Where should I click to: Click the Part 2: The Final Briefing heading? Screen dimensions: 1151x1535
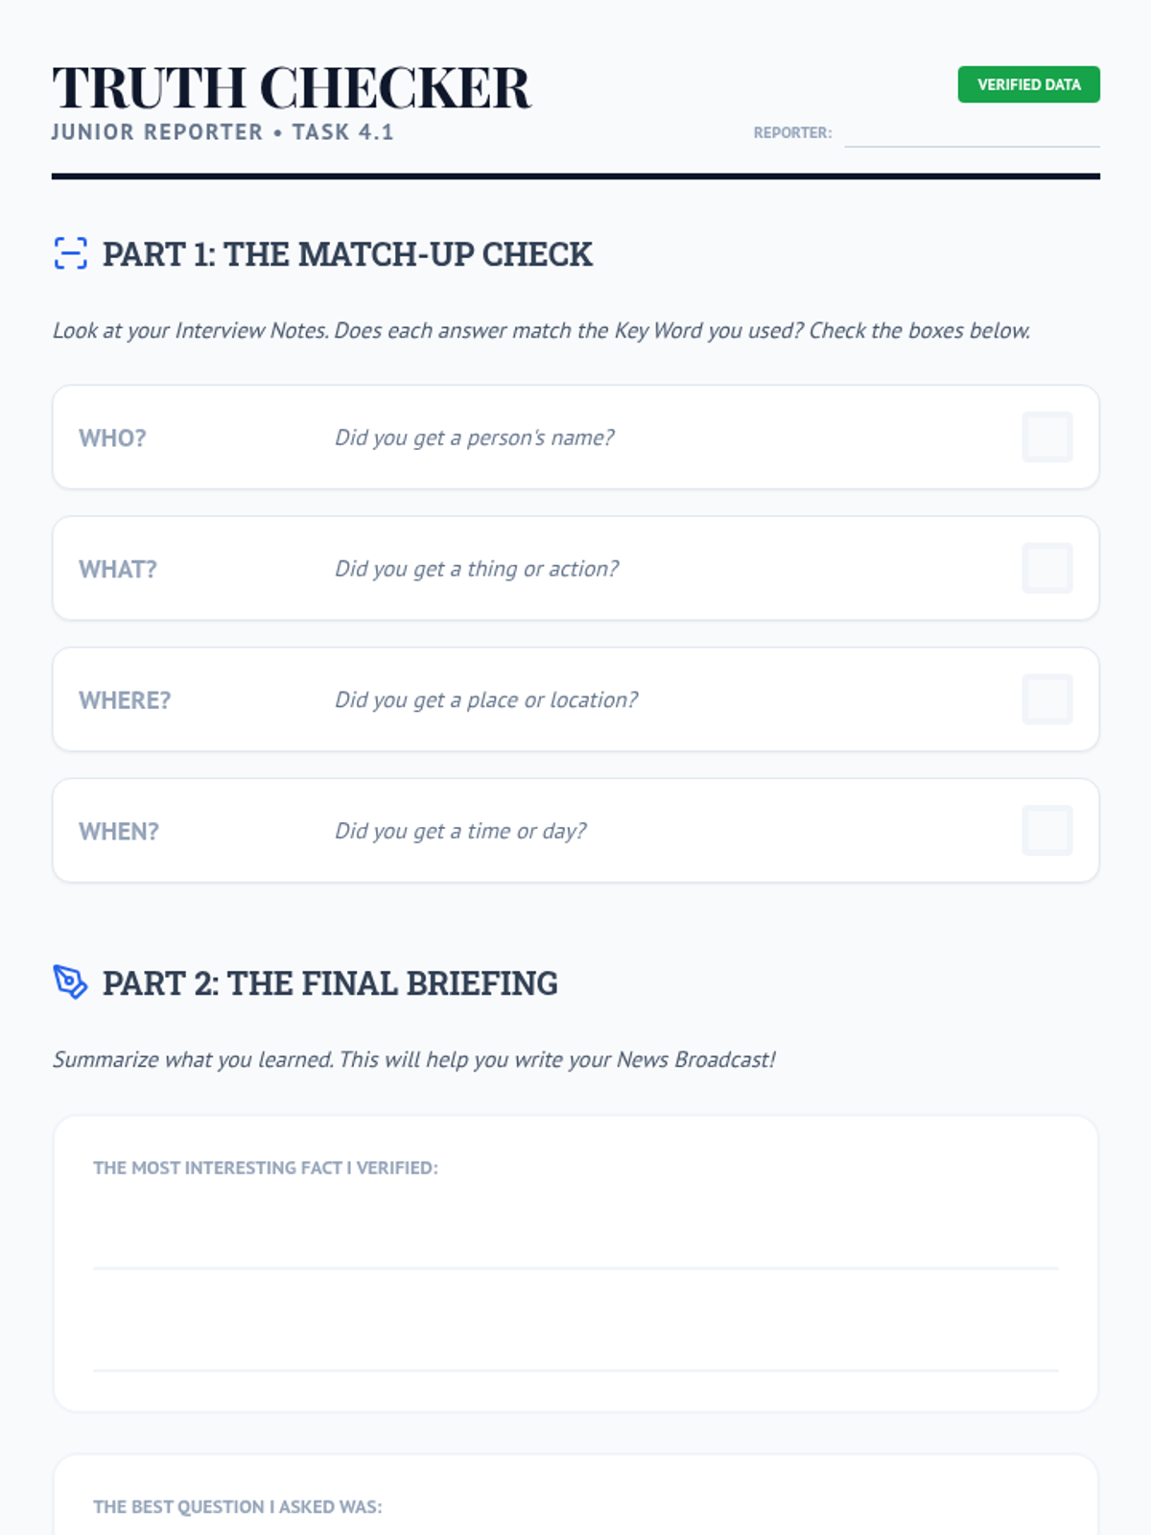click(x=330, y=983)
